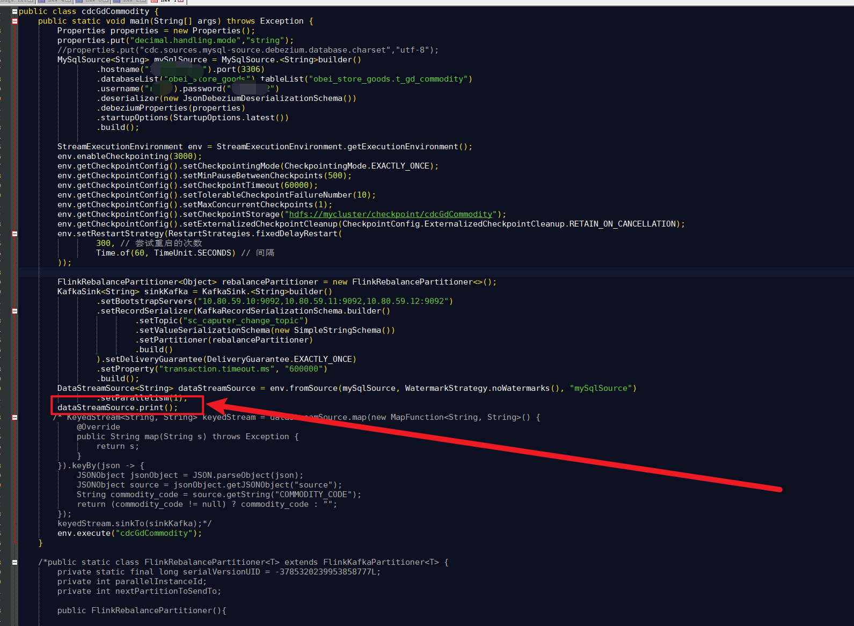Click the commented-out cdc.sources charset properties line

pyautogui.click(x=248, y=50)
